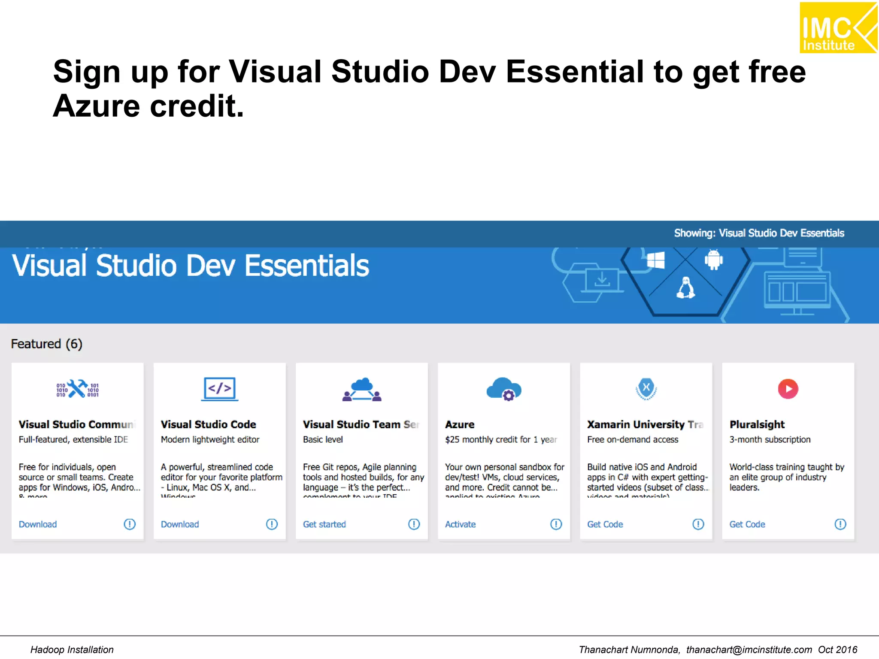Click the Hadoop Installation footer text
The height and width of the screenshot is (659, 879).
(72, 650)
